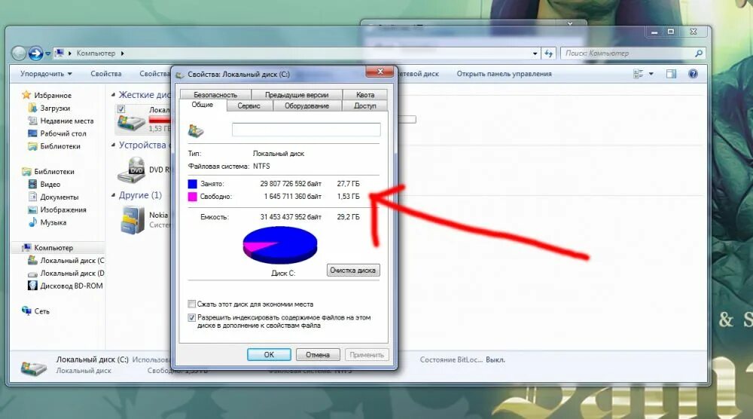Click the Forward navigation arrow in Explorer
This screenshot has height=419, width=753.
click(x=35, y=53)
